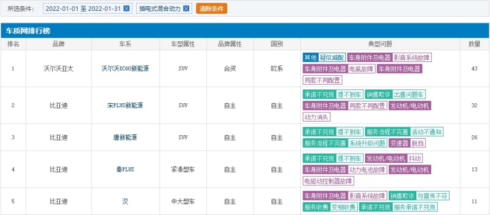This screenshot has height=215, width=490.
Task: Click the 出售问题车 problem tag
Action: point(409,95)
